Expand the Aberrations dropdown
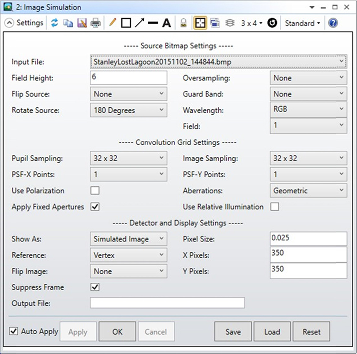The image size is (357, 354). [x=308, y=191]
